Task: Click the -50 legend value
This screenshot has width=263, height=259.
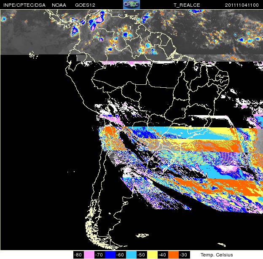Action: pos(142,255)
